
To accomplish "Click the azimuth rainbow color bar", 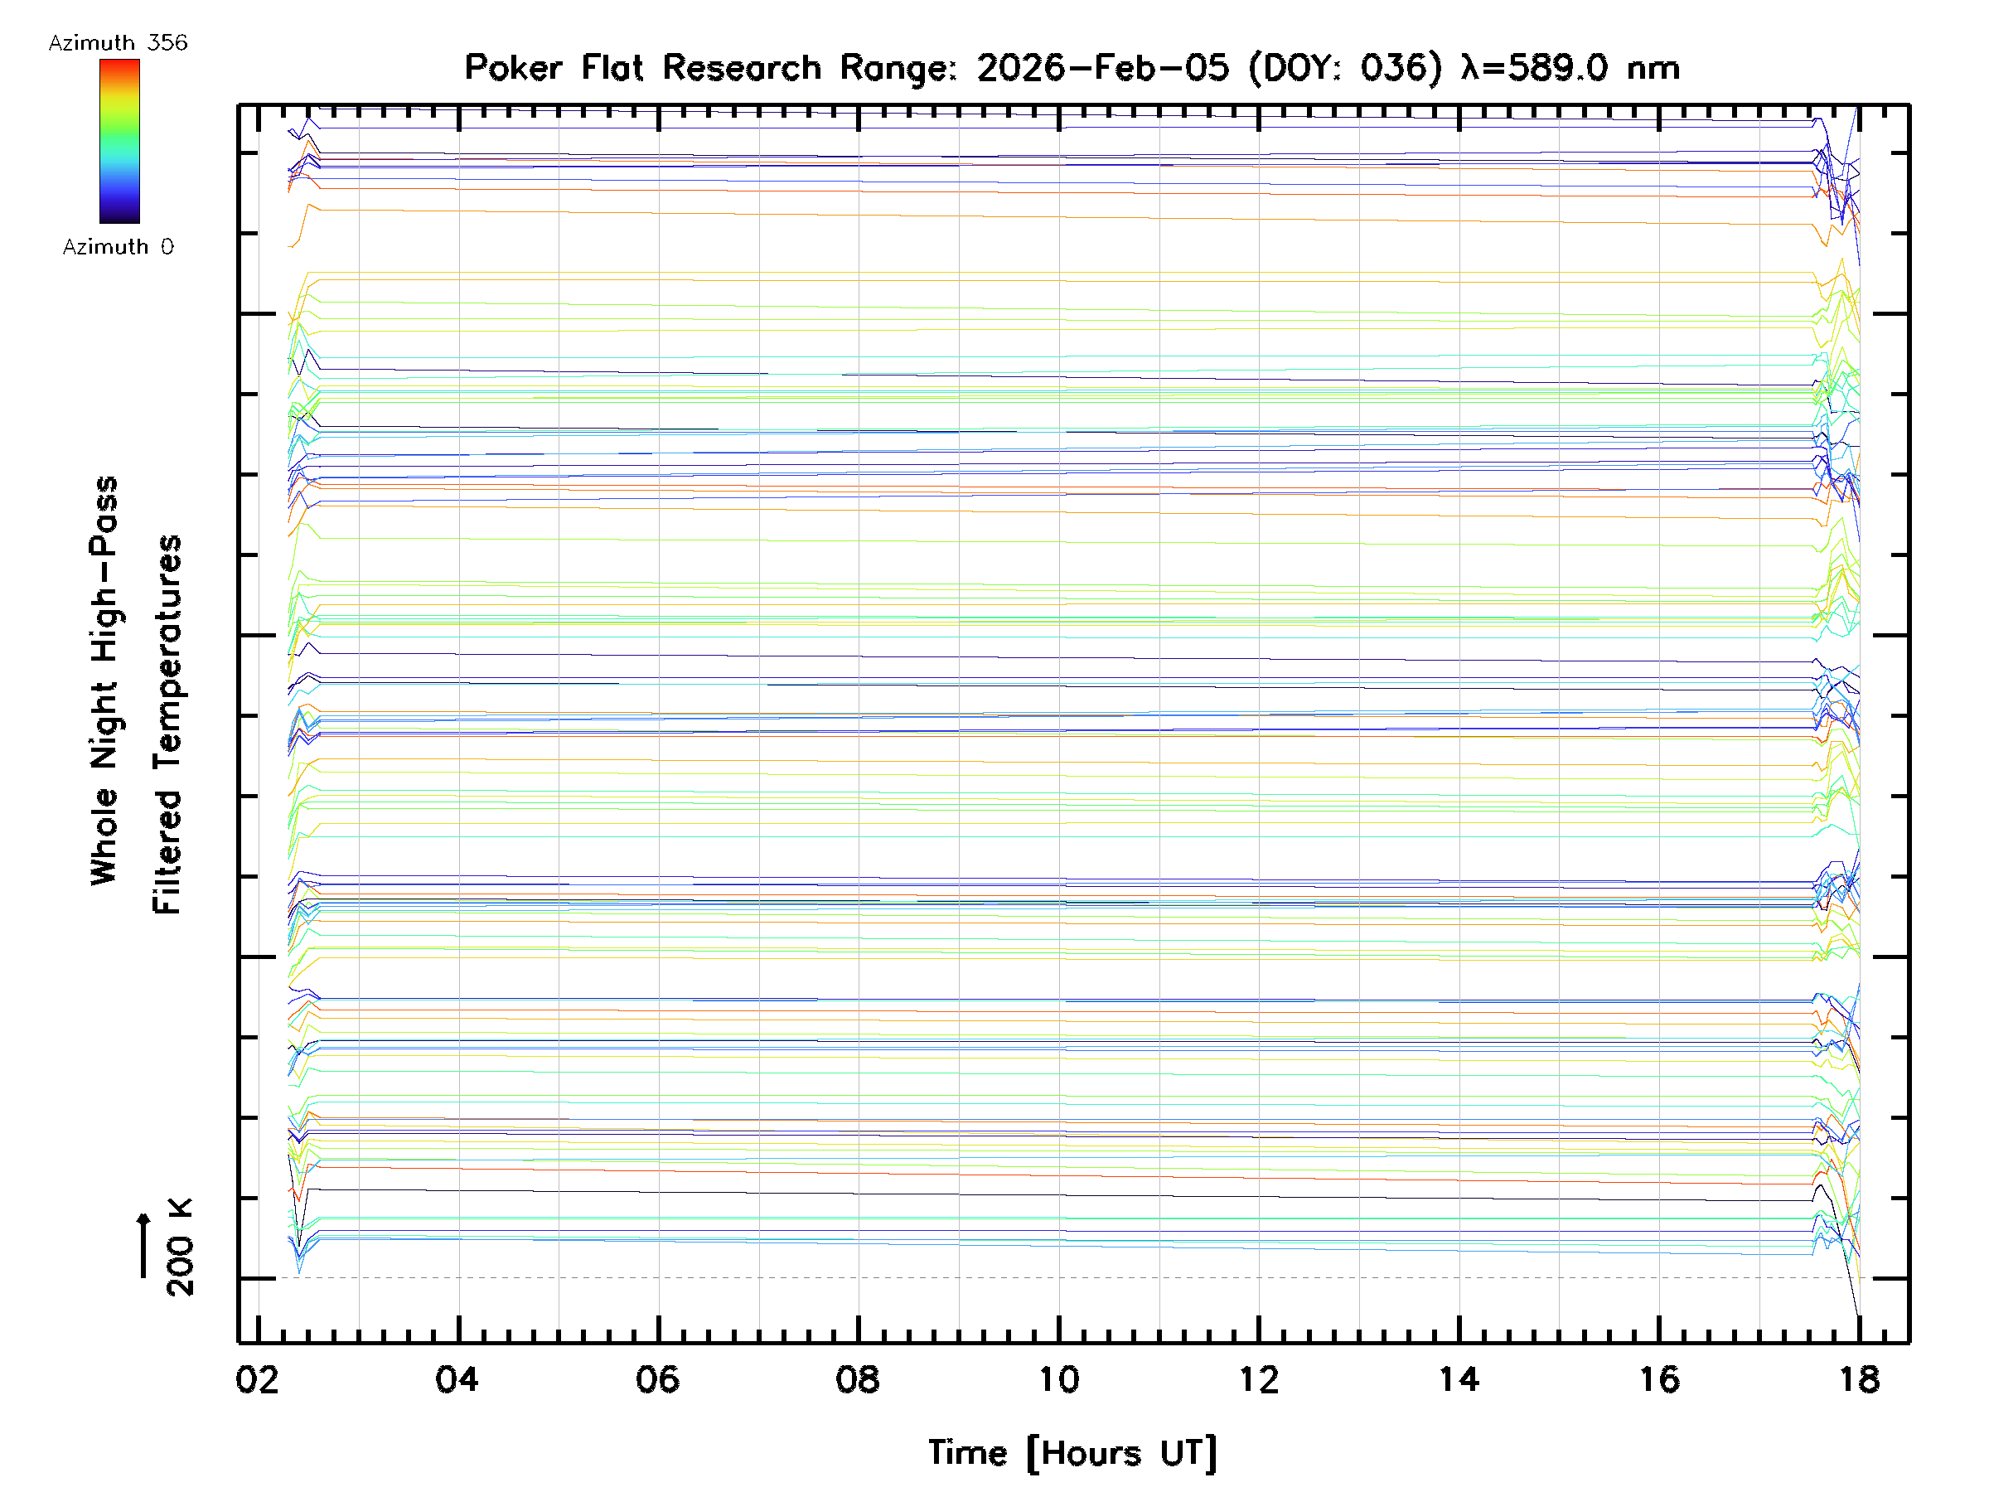I will (x=119, y=141).
